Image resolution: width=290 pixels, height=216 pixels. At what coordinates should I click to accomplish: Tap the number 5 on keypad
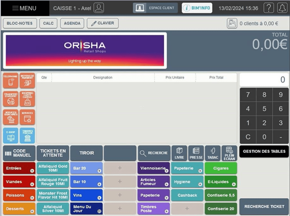[x=264, y=109]
